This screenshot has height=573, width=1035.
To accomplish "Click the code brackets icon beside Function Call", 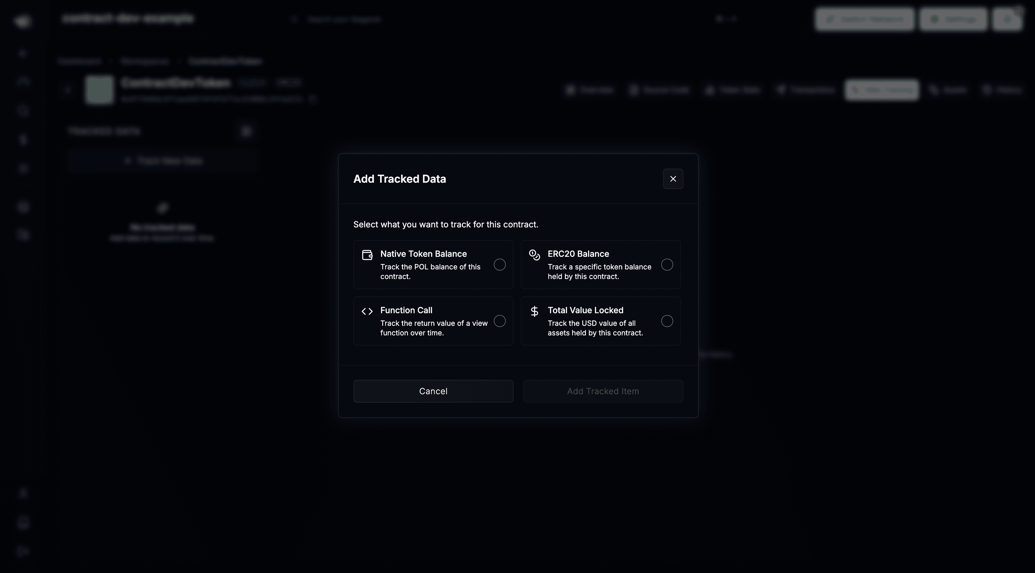I will click(x=367, y=311).
